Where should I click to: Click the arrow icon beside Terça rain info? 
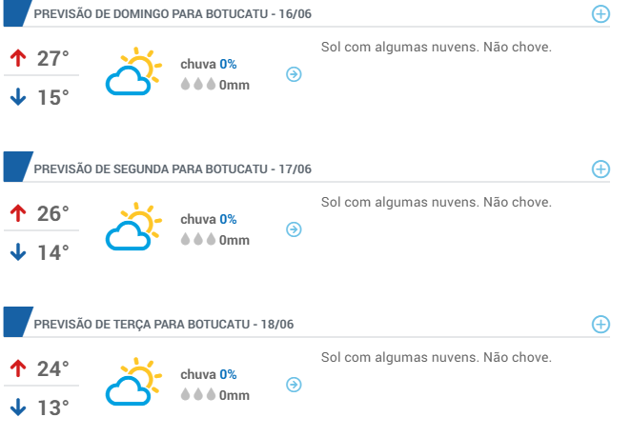[x=294, y=385]
